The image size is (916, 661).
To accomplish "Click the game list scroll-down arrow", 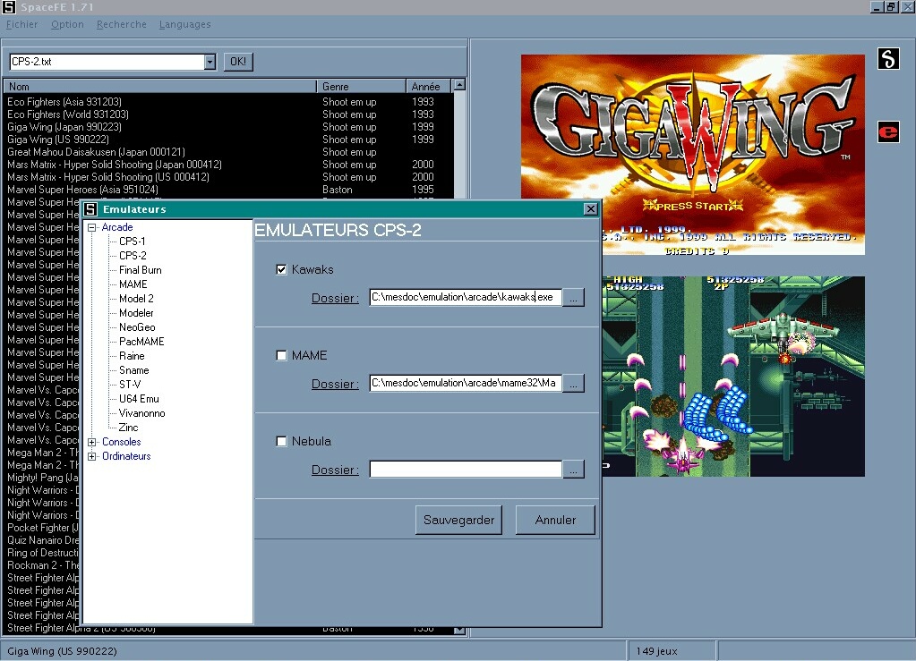I will tap(459, 630).
